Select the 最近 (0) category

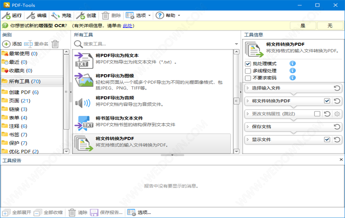[x=32, y=62]
